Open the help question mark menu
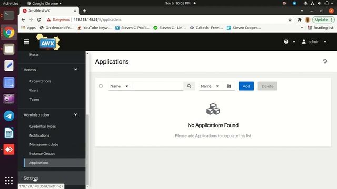Viewport: 337px width, 189px height. coord(289,42)
